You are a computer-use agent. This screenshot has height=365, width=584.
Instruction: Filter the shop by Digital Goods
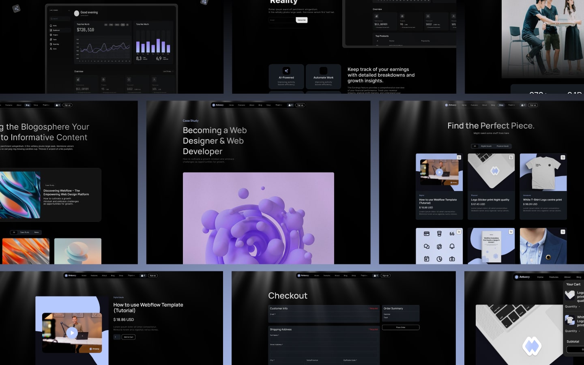click(x=486, y=146)
